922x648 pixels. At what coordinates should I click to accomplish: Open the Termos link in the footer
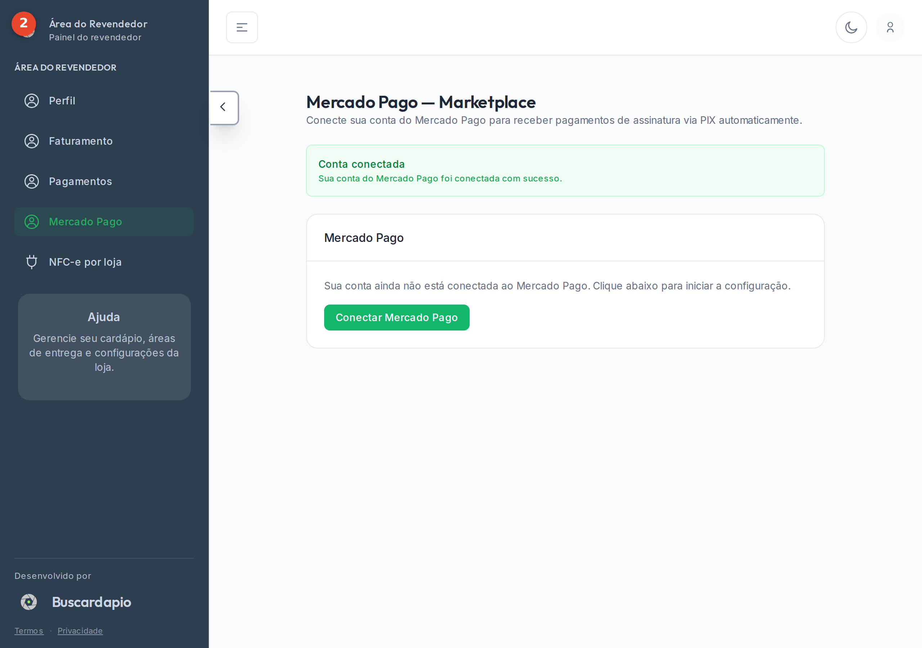pos(29,631)
